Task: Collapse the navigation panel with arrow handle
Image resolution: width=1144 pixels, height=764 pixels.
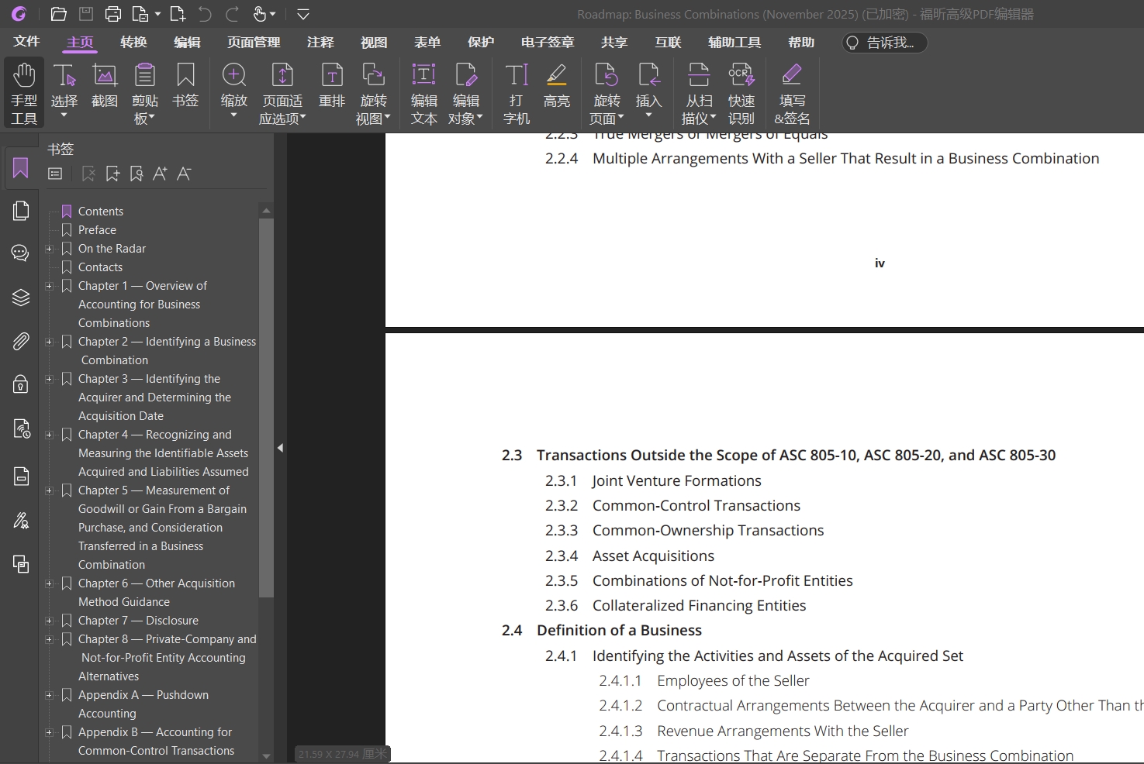Action: 280,448
